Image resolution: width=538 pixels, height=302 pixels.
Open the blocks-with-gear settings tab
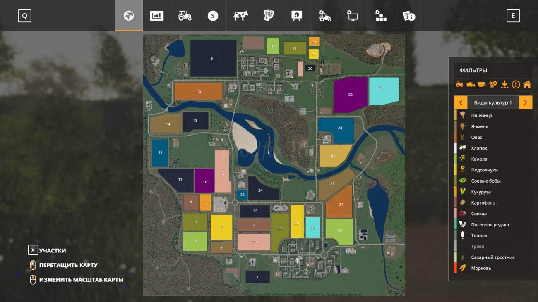pos(381,16)
